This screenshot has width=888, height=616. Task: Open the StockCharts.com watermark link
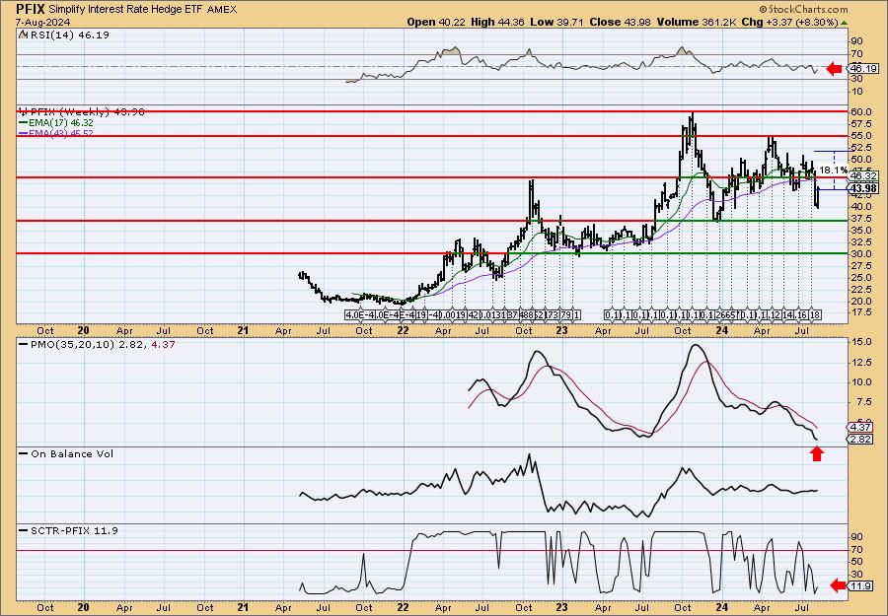click(x=803, y=9)
